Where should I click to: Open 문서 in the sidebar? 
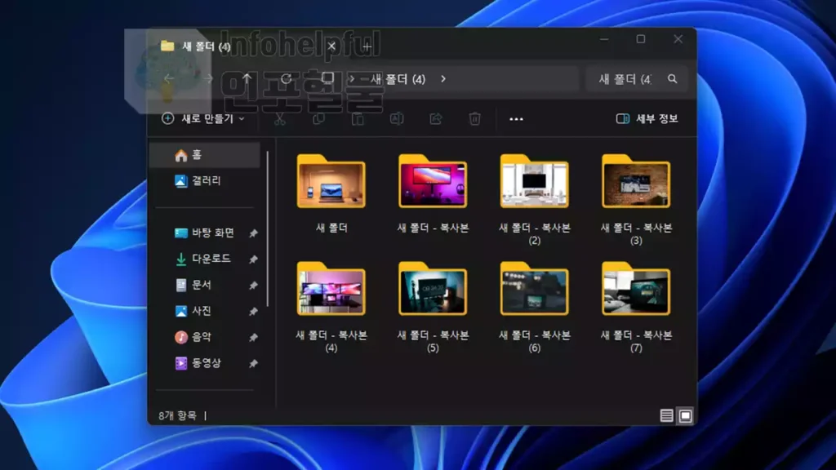pyautogui.click(x=204, y=285)
